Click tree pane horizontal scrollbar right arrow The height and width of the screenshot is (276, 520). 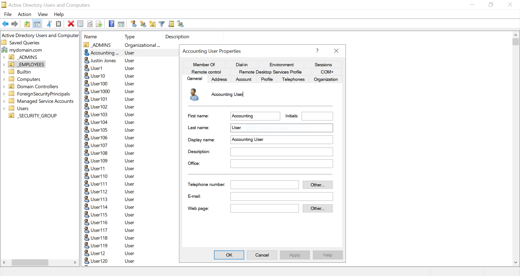75,262
